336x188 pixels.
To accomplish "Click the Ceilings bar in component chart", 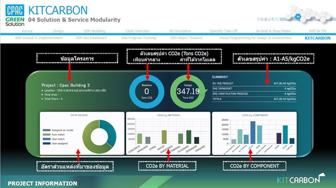I will point(292,141).
